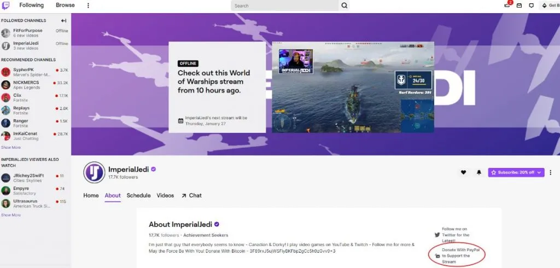This screenshot has height=268, width=560.
Task: Open Empyre channel avatar
Action: tap(5, 191)
